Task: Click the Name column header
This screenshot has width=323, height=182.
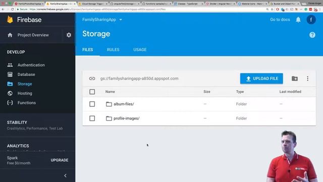Action: [110, 92]
